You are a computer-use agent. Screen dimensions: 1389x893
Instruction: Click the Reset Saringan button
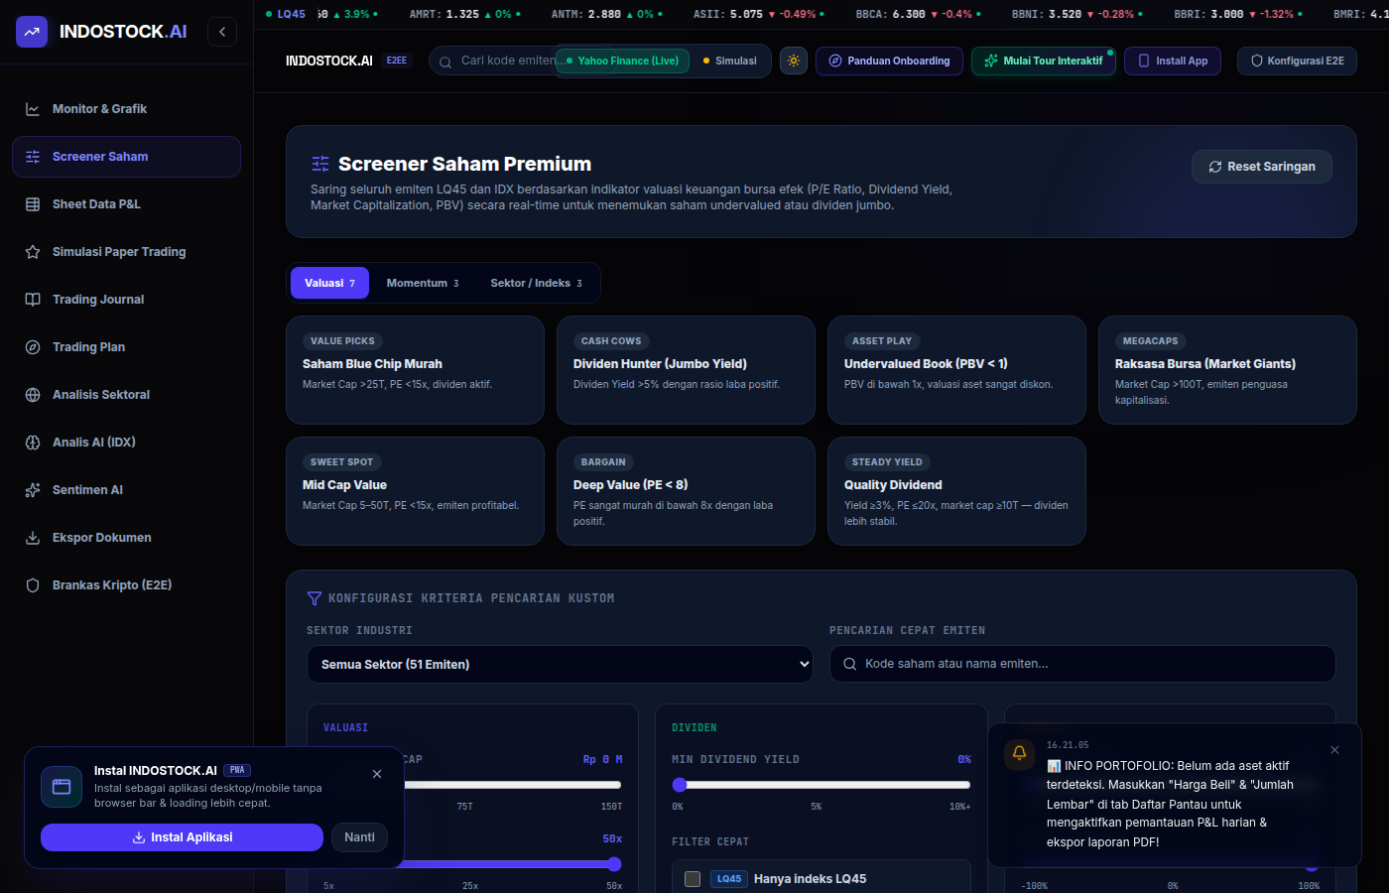(x=1262, y=167)
